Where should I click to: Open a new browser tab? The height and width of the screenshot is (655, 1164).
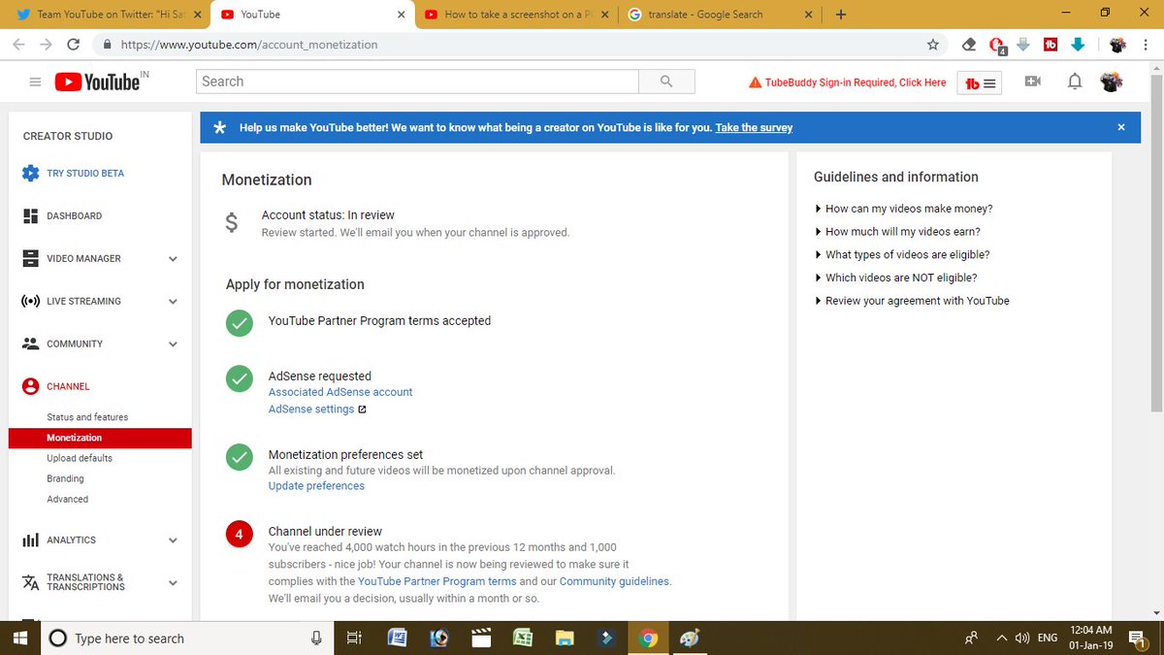click(840, 15)
